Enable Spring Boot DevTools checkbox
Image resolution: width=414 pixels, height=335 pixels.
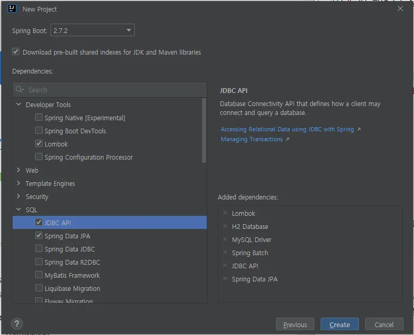[x=39, y=131]
